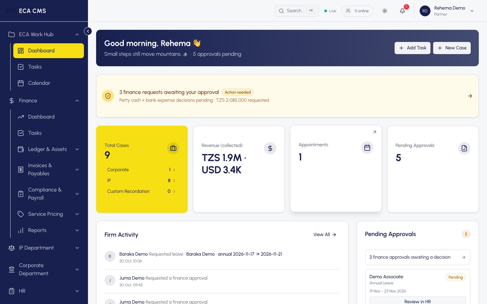The image size is (487, 304).
Task: Click the IP Department scales icon
Action: coord(11,248)
